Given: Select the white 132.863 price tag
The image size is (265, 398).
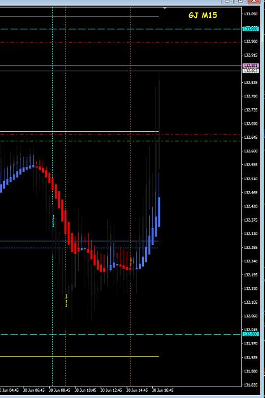Looking at the screenshot, I should pos(250,71).
